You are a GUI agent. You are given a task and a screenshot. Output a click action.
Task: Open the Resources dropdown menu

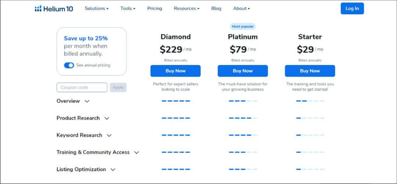tap(186, 9)
